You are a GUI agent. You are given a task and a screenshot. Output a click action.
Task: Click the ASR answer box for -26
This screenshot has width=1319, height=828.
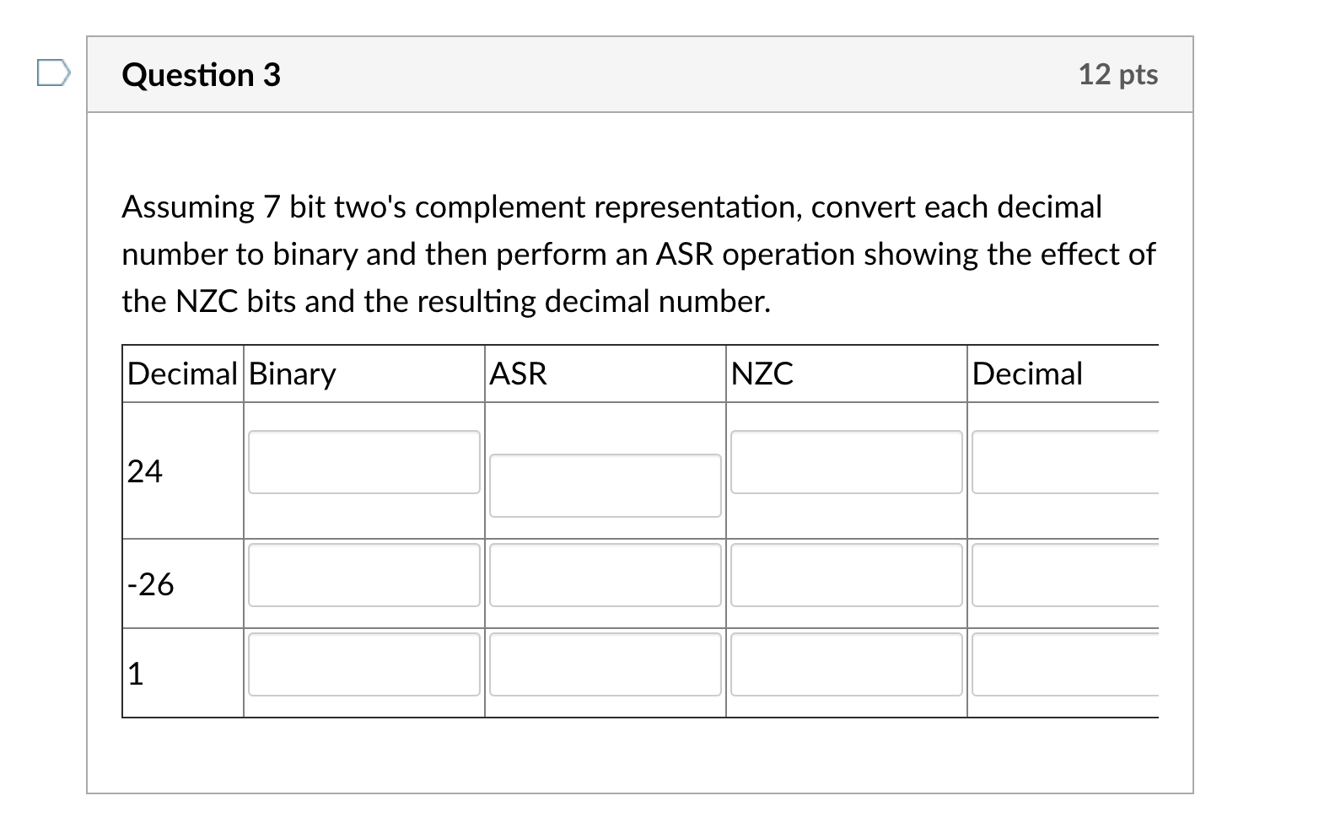coord(605,575)
